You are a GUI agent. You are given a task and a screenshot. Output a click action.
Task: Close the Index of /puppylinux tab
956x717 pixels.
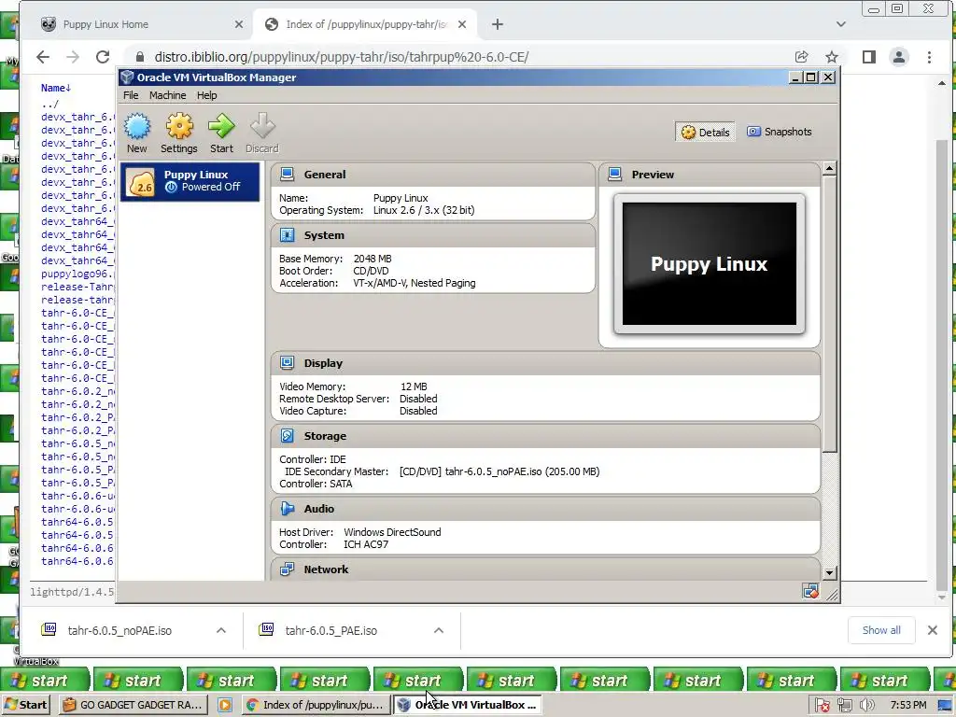(462, 24)
